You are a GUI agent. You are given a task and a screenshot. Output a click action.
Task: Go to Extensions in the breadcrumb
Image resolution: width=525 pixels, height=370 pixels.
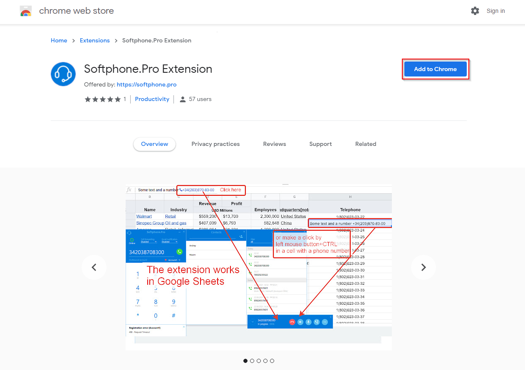coord(95,41)
